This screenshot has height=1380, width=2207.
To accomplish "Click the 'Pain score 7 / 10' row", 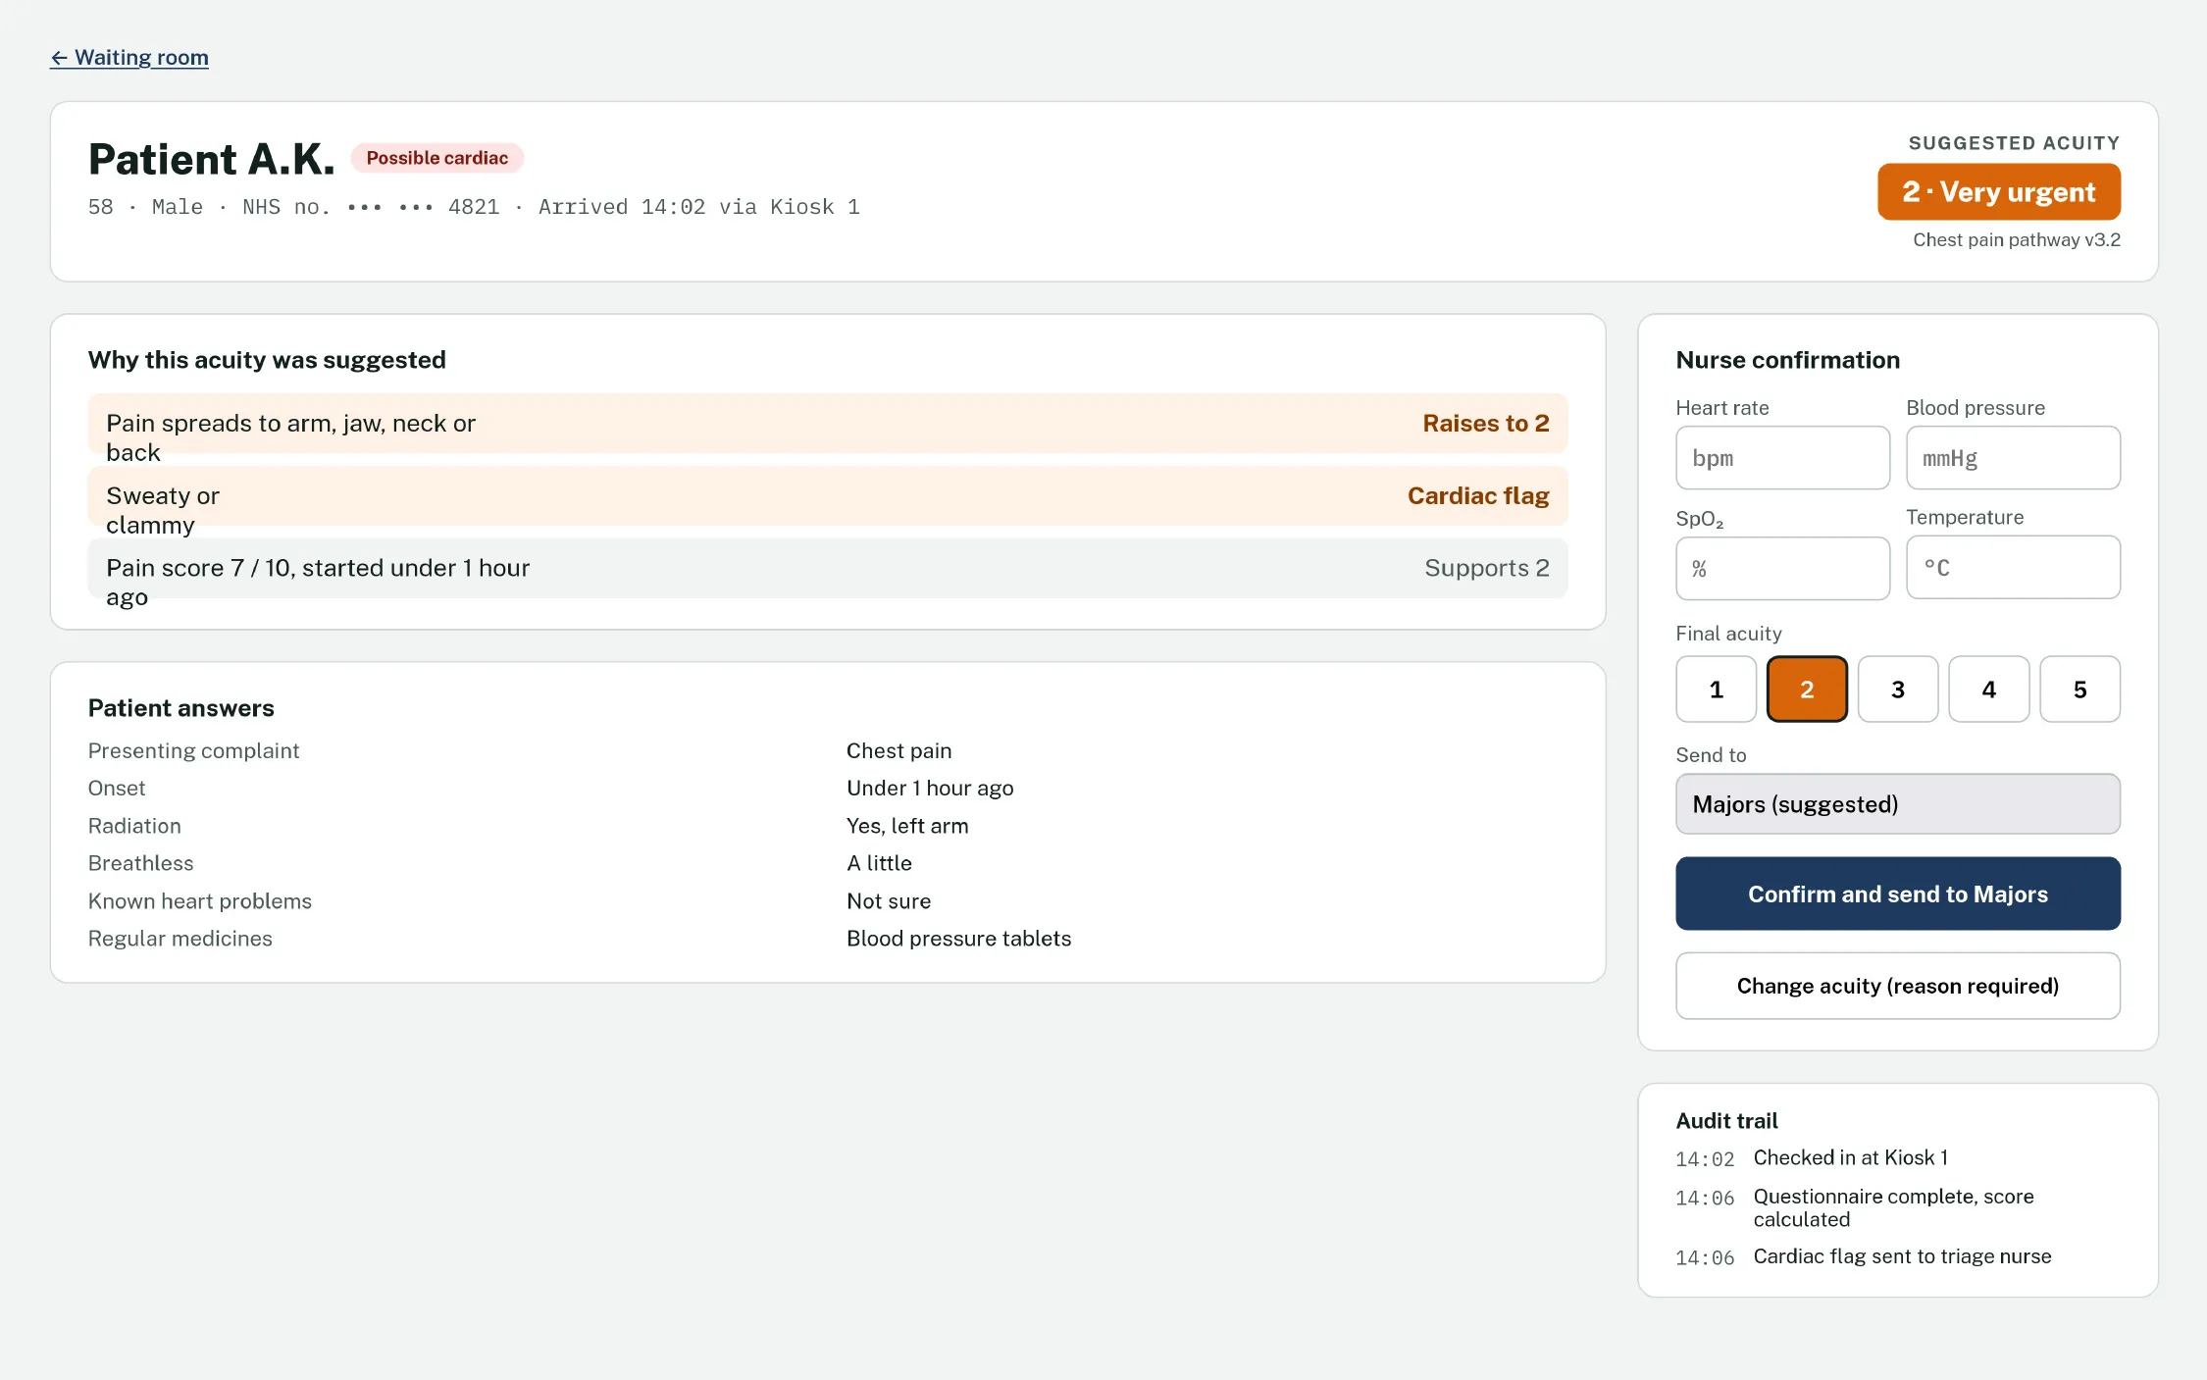I will [x=828, y=568].
